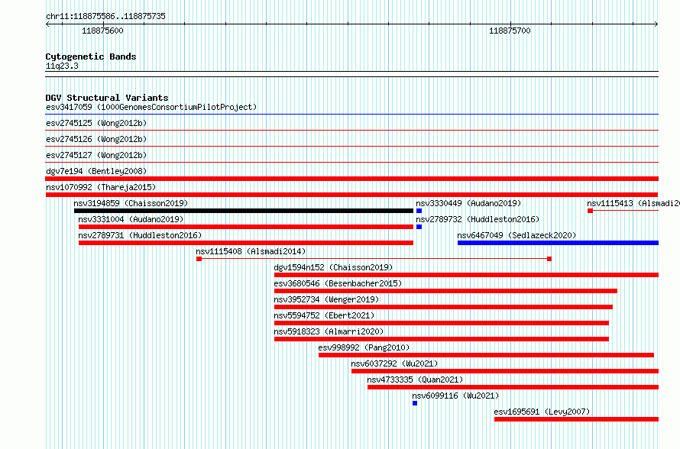Open the nsv1115408 (Alsmadi2014) label
Screen dimensions: 680x449
(x=251, y=251)
